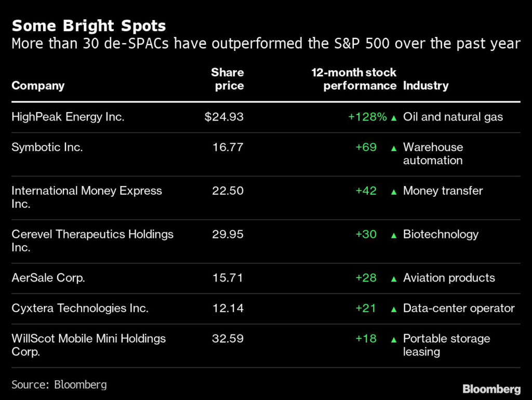Click the green arrow beside +30
Screen dimensions: 532x400
[394, 235]
